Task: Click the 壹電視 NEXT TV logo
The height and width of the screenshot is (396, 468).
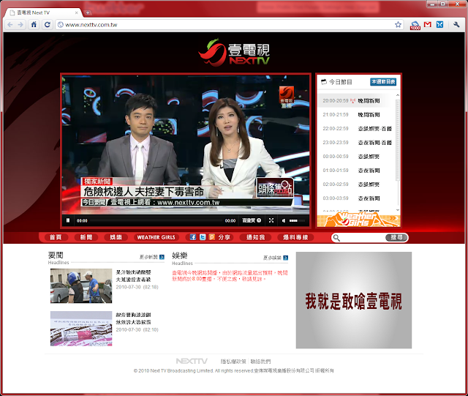Action: (234, 53)
